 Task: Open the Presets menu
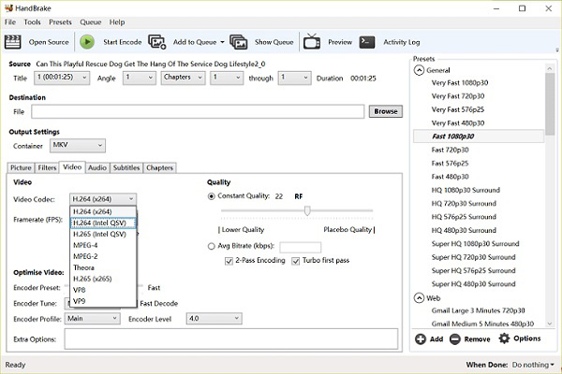60,22
